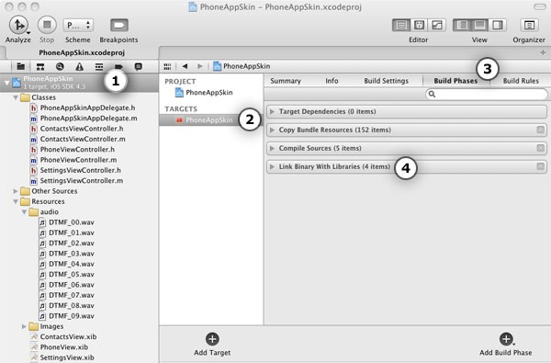This screenshot has width=551, height=363.
Task: Show the Project navigator
Action: tap(21, 66)
